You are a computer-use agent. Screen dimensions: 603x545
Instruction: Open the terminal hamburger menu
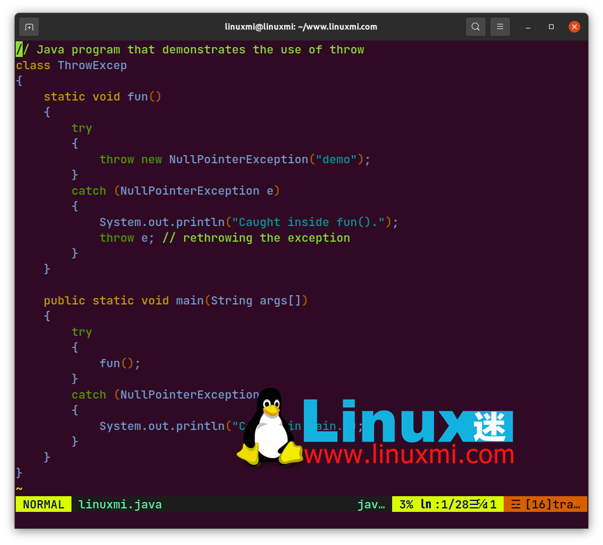coord(500,27)
